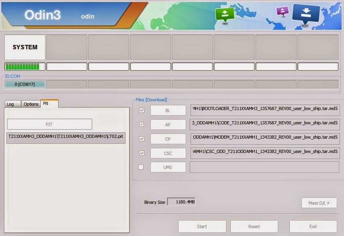Toggle the AP file checkbox

pyautogui.click(x=142, y=124)
